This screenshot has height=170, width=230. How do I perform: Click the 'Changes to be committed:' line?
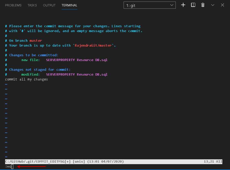pos(34,55)
